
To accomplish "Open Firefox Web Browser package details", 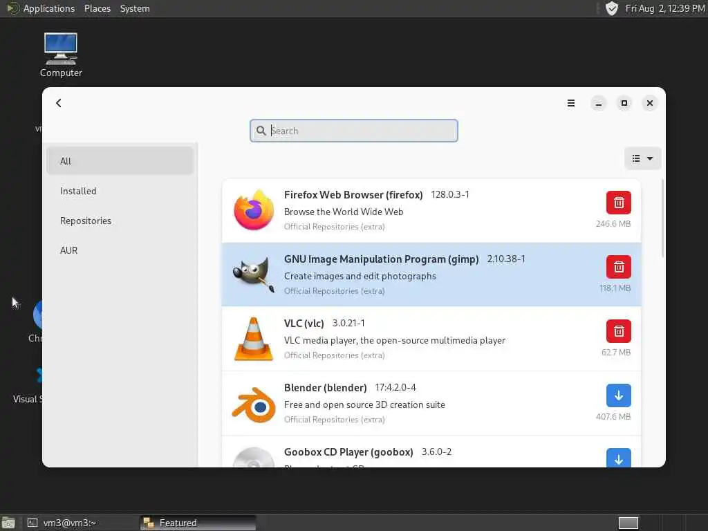I will [431, 210].
